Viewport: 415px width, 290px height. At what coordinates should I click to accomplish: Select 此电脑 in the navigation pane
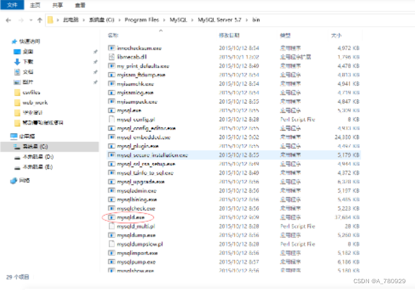point(27,136)
